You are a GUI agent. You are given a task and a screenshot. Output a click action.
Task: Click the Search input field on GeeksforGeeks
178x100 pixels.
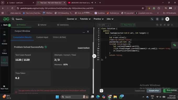click(x=27, y=19)
